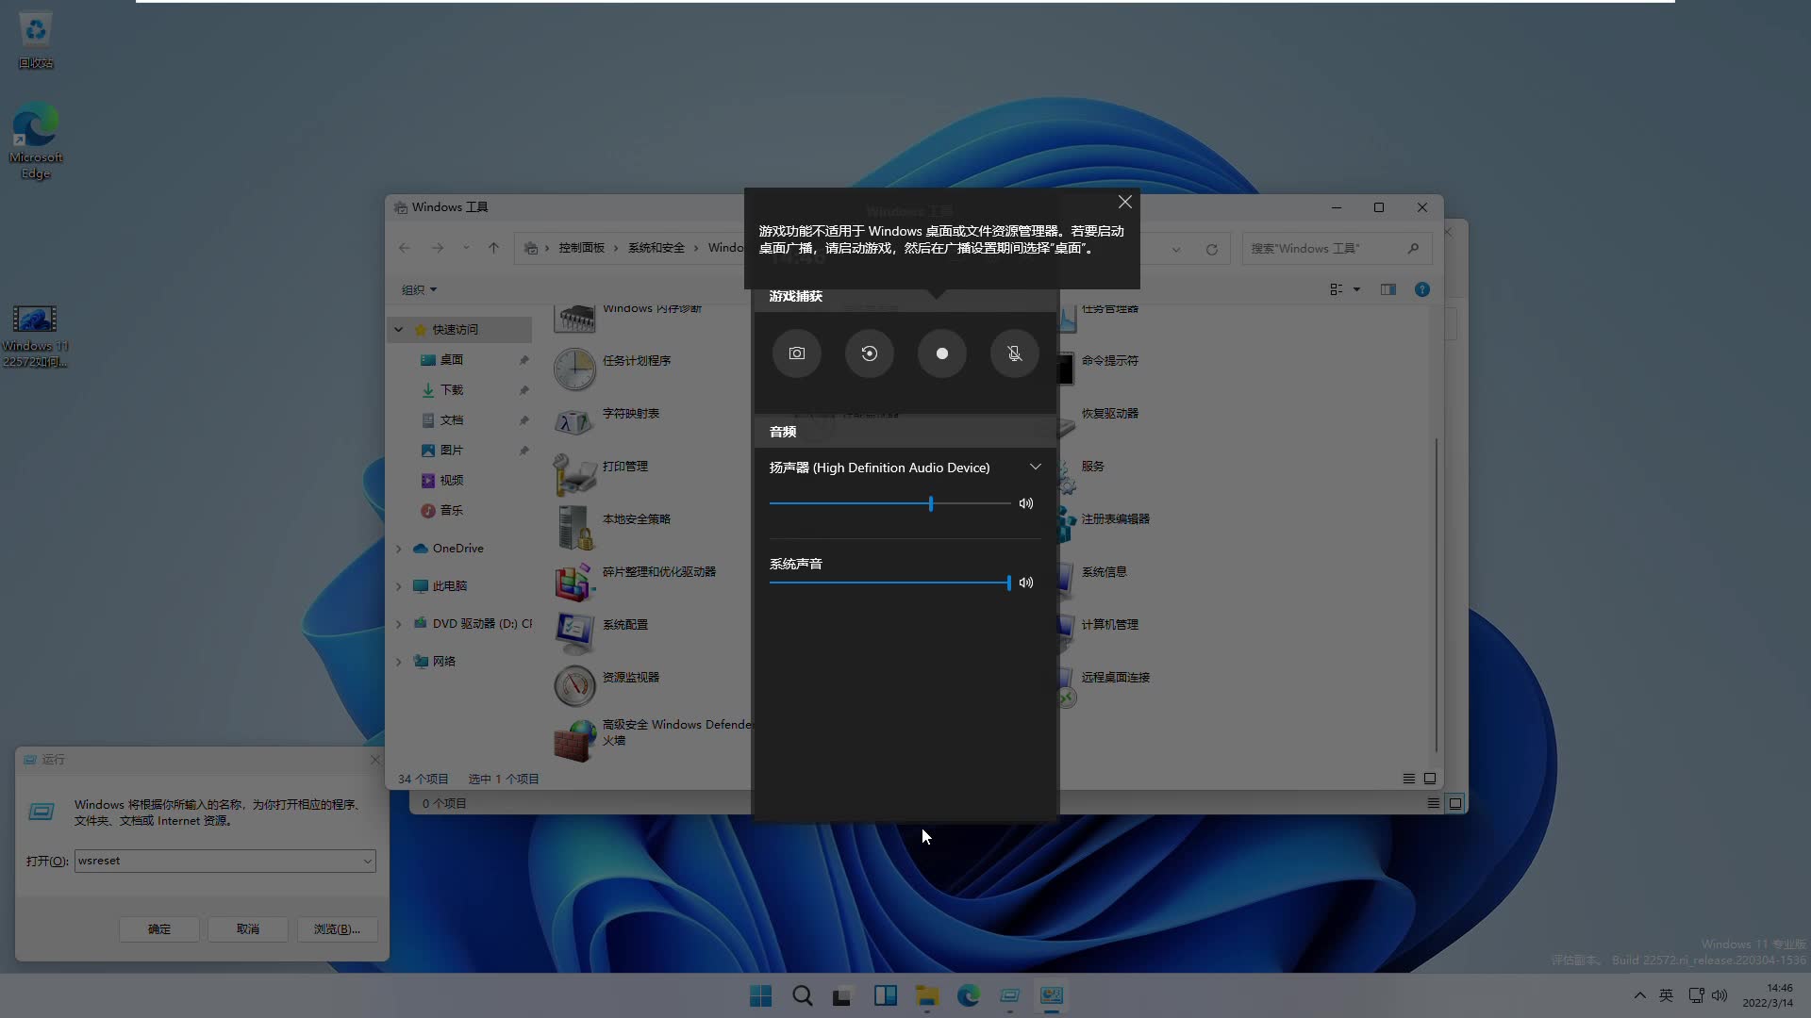1811x1018 pixels.
Task: Open 资源监视器 from the tools list
Action: 633,676
